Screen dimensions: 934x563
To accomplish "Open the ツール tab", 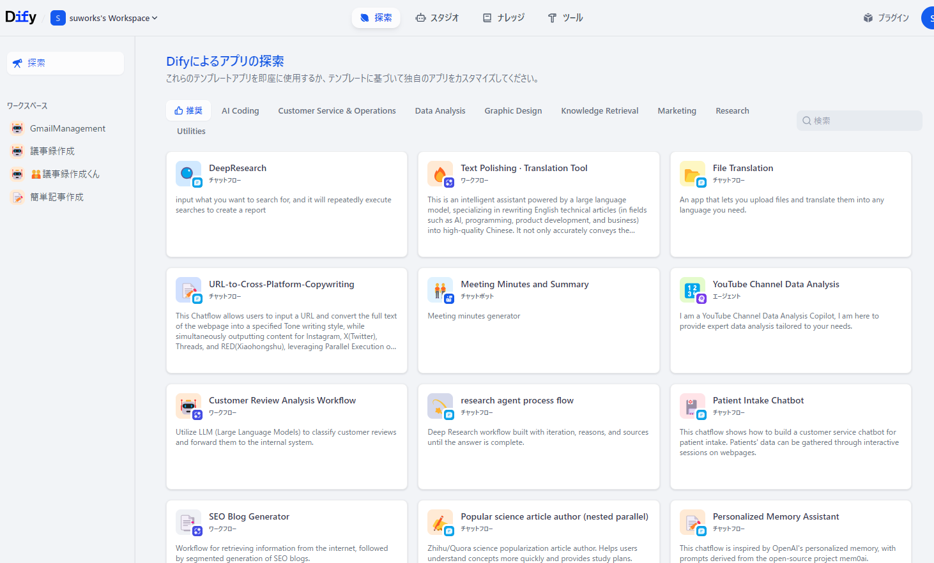I will tap(565, 18).
